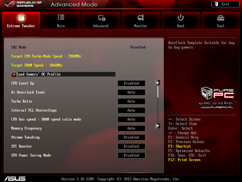Click the scroll down arrow
Image resolution: width=242 pixels, height=182 pixels.
[x=158, y=126]
